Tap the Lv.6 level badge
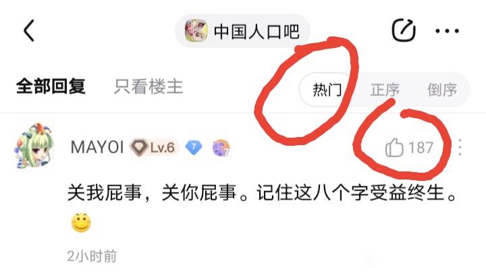486x272 pixels. [154, 147]
